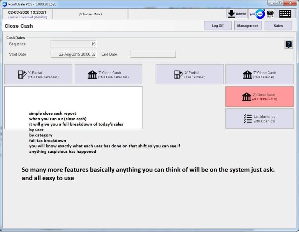Screen dimensions: 299x232
Task: Click the date and time terminal panel
Action: [27, 14]
